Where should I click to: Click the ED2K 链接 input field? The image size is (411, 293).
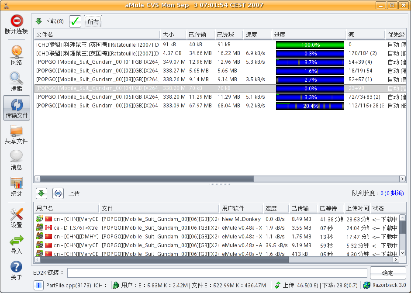(217, 273)
